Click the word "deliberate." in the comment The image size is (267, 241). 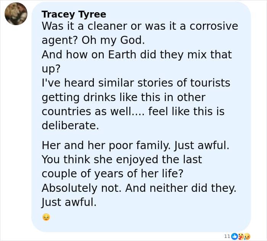(x=70, y=125)
